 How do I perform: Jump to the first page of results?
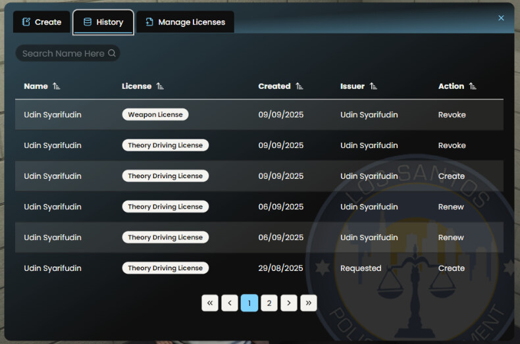pos(209,303)
